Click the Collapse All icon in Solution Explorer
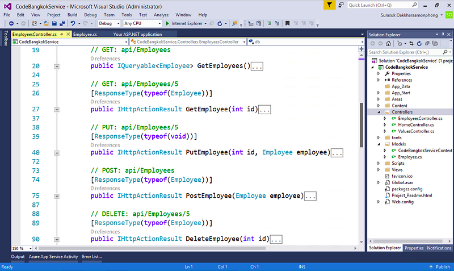 click(427, 44)
